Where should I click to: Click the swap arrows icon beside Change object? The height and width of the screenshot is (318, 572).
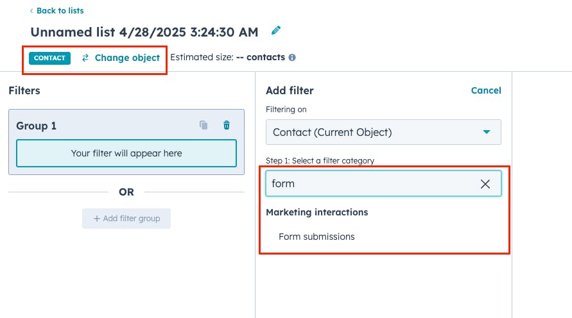click(x=85, y=58)
